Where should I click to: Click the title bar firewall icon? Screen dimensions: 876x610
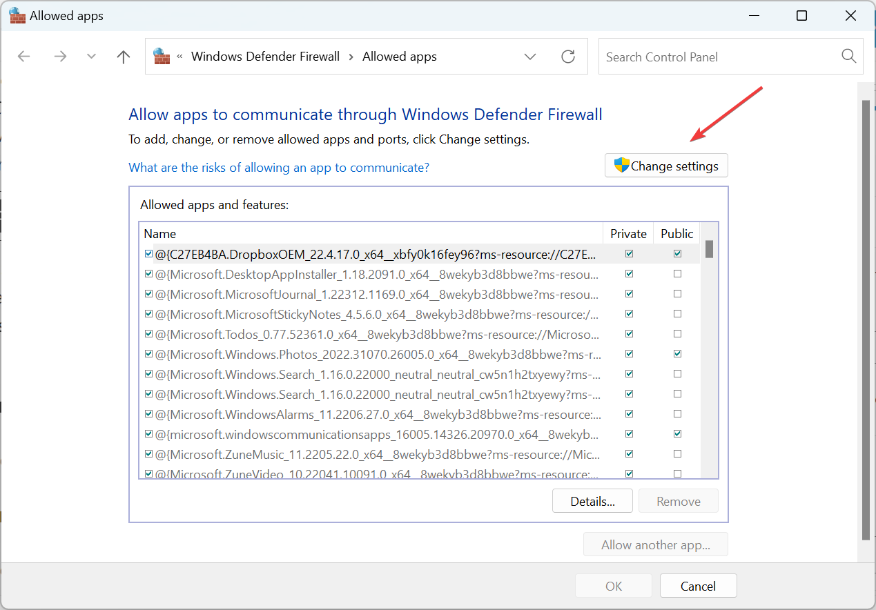[x=17, y=15]
